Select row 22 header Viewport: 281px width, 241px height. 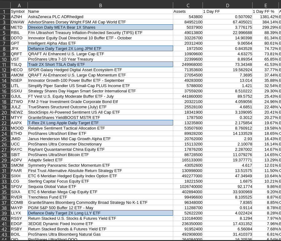click(x=5, y=123)
